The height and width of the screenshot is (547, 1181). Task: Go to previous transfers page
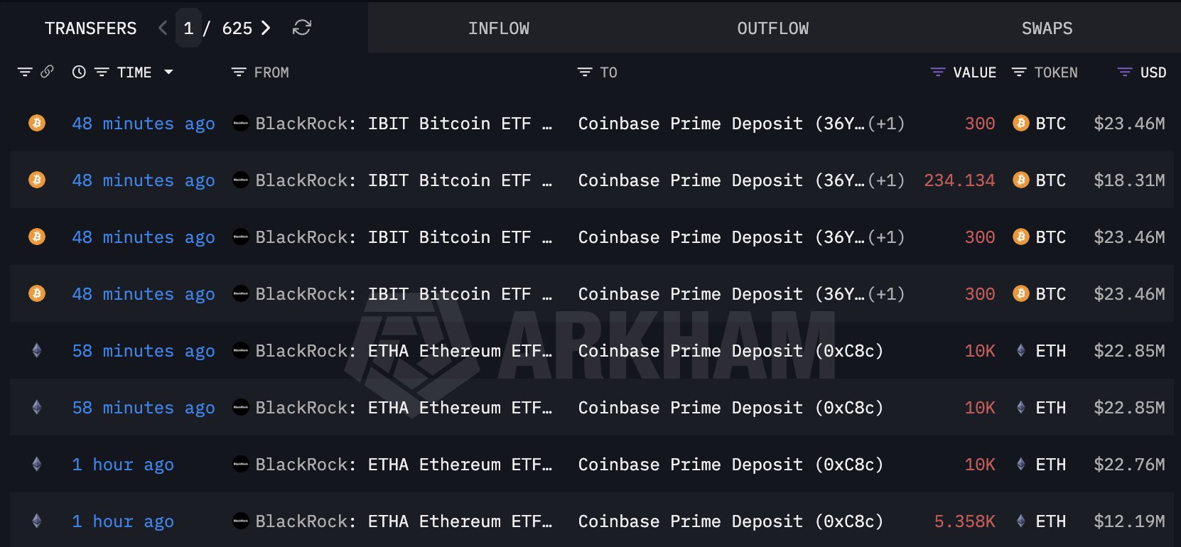point(163,28)
